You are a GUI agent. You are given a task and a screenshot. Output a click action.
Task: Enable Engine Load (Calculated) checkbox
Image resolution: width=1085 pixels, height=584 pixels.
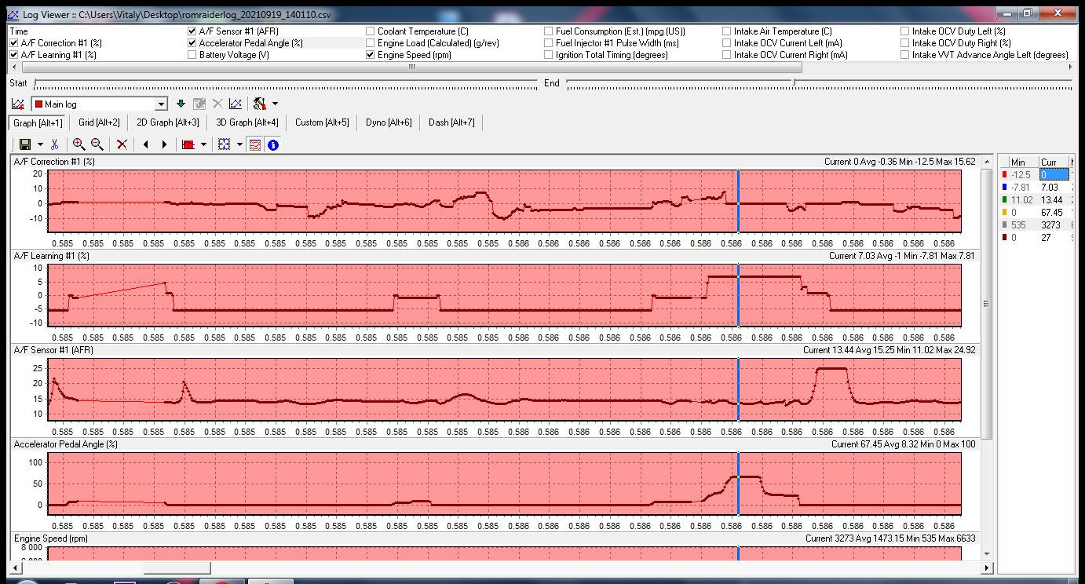tap(371, 43)
